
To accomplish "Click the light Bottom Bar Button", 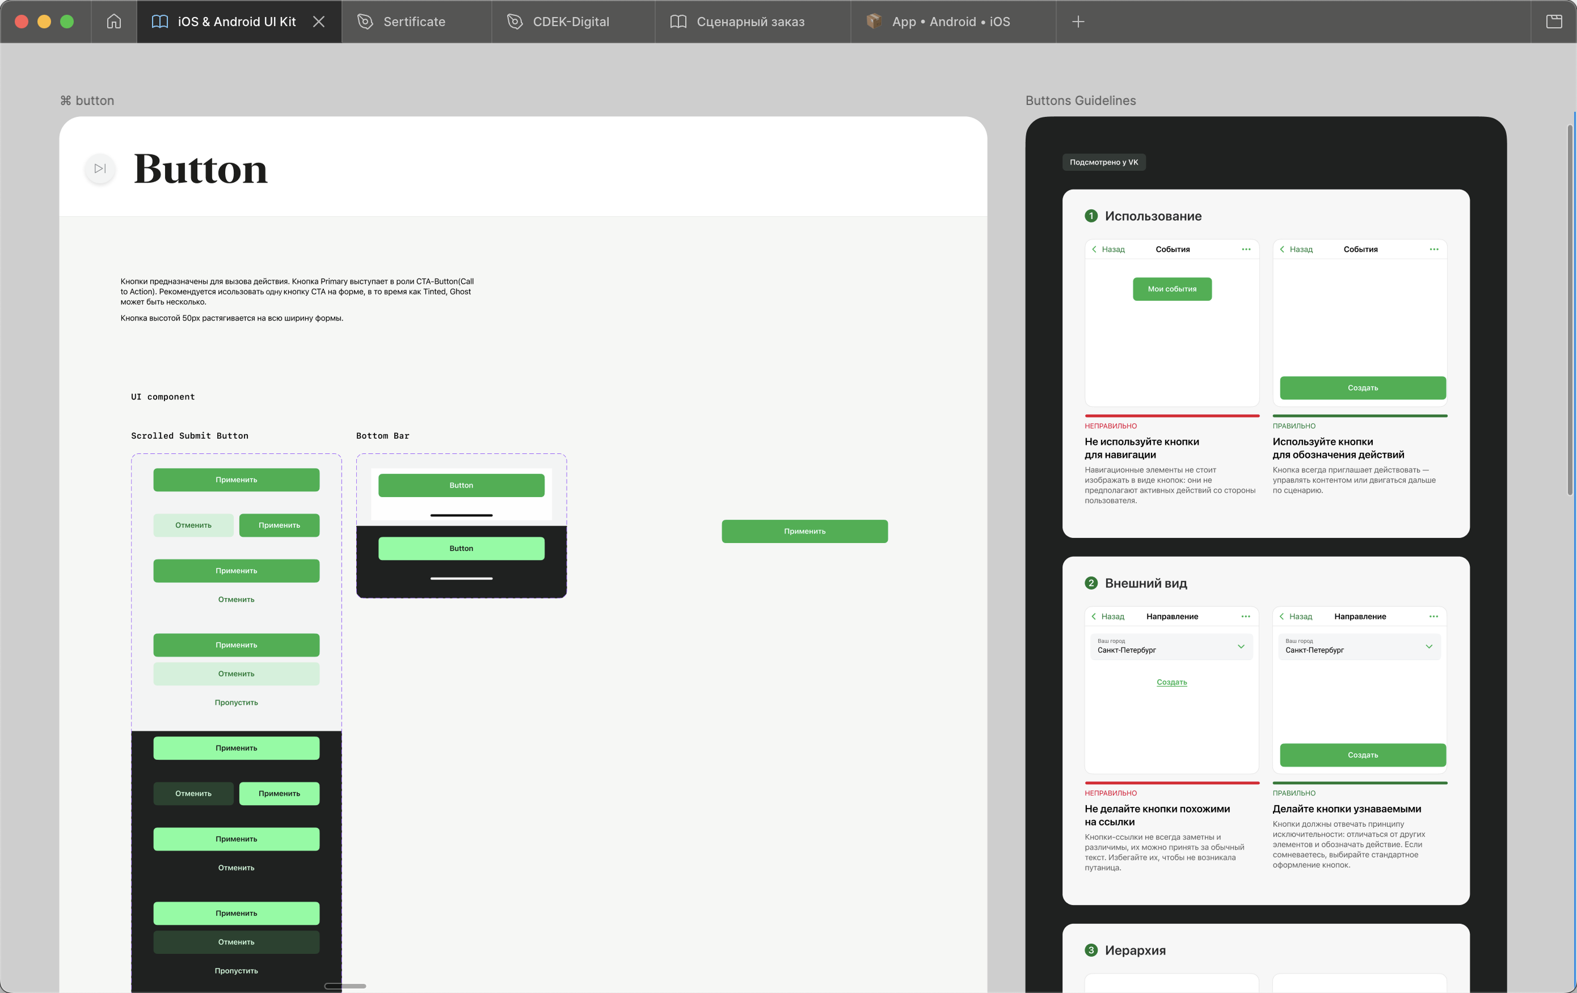I will 461,485.
